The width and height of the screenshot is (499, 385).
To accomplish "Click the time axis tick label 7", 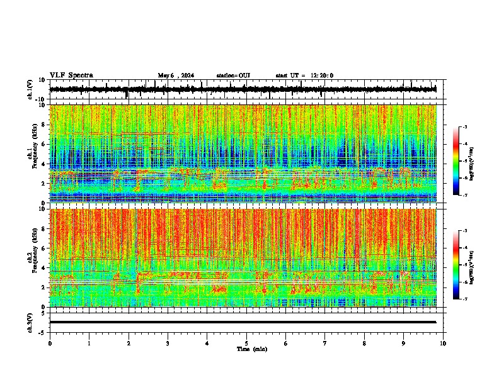I will (x=325, y=343).
